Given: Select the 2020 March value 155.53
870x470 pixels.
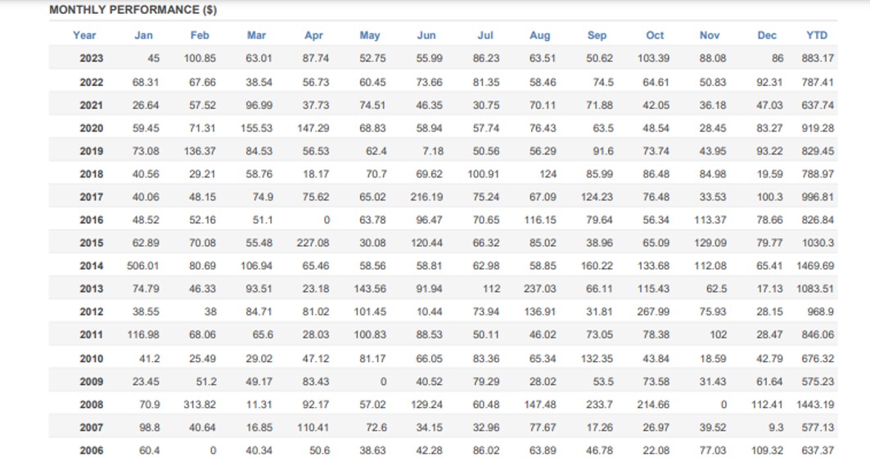Looking at the screenshot, I should (256, 128).
